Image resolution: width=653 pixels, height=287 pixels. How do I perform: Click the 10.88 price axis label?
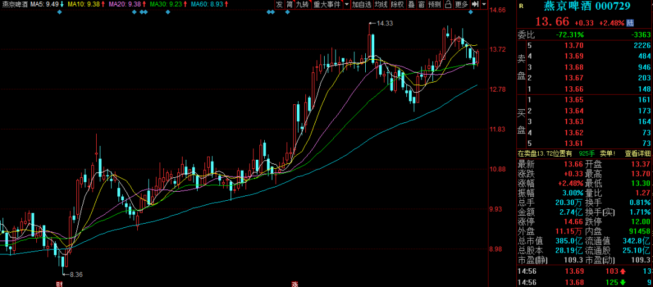(496, 169)
